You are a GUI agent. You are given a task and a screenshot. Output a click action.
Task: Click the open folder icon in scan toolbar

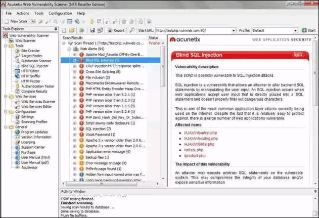[x=72, y=30]
